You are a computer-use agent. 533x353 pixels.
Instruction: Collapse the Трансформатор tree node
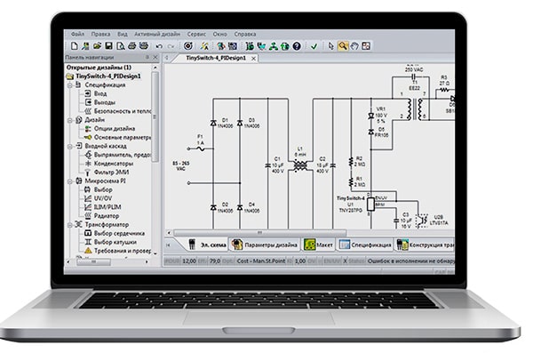(69, 225)
